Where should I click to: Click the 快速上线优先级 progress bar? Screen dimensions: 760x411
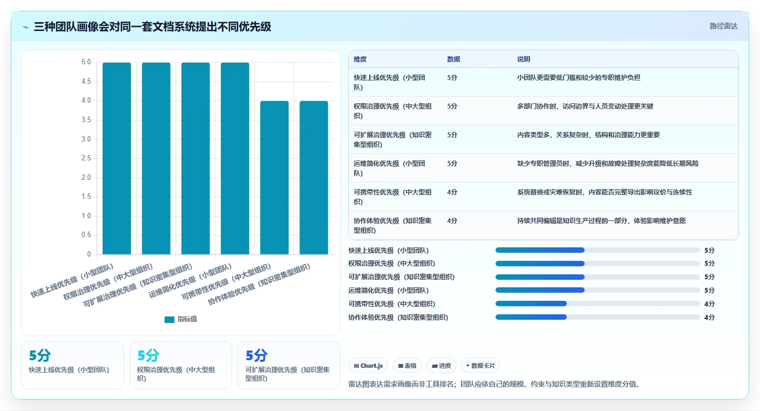[x=598, y=250]
